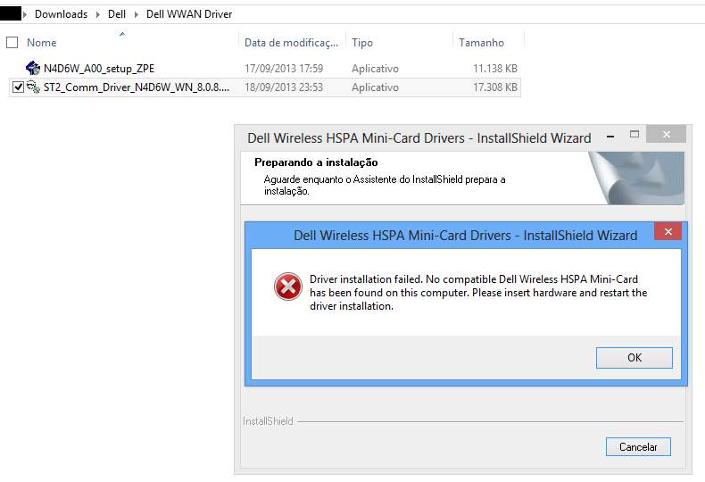Click the 11.138 KB size cell
This screenshot has width=705, height=482.
point(495,69)
